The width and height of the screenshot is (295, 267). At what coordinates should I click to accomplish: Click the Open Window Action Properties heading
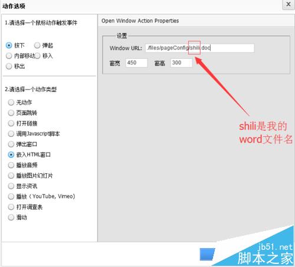point(140,21)
